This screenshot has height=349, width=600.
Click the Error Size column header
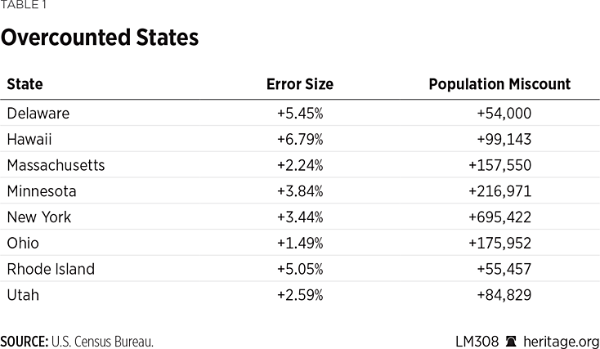click(300, 84)
